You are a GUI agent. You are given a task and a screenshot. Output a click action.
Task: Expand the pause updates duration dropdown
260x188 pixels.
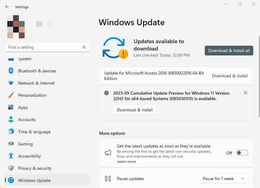242,179
